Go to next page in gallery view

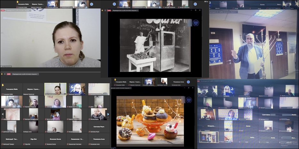[x=108, y=114]
